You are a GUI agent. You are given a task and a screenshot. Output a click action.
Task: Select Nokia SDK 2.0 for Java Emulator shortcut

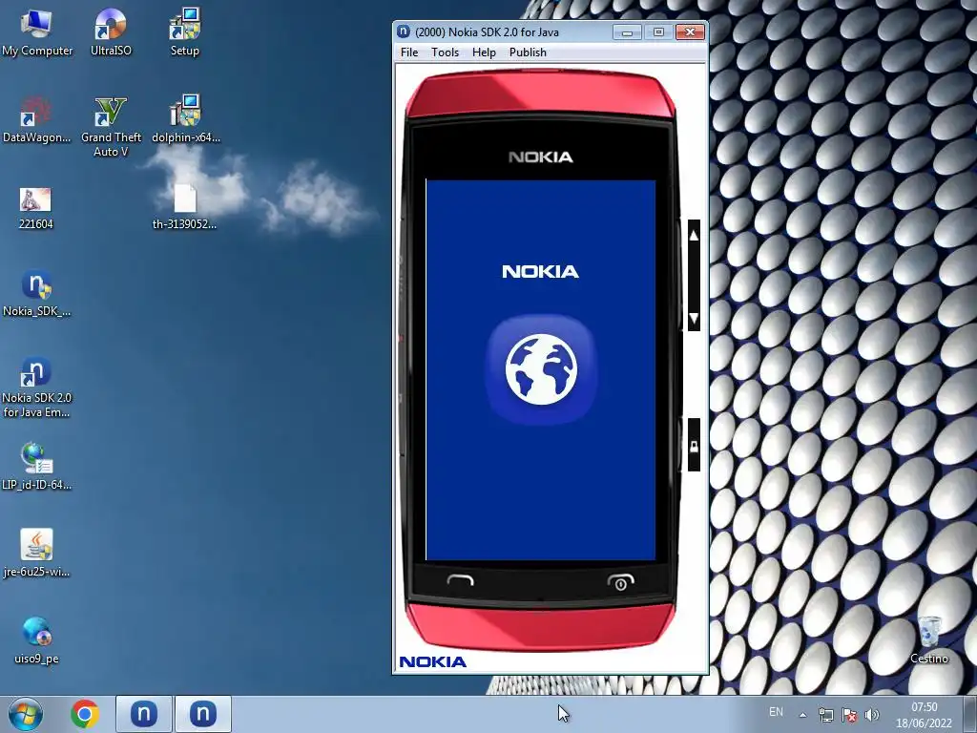37,387
